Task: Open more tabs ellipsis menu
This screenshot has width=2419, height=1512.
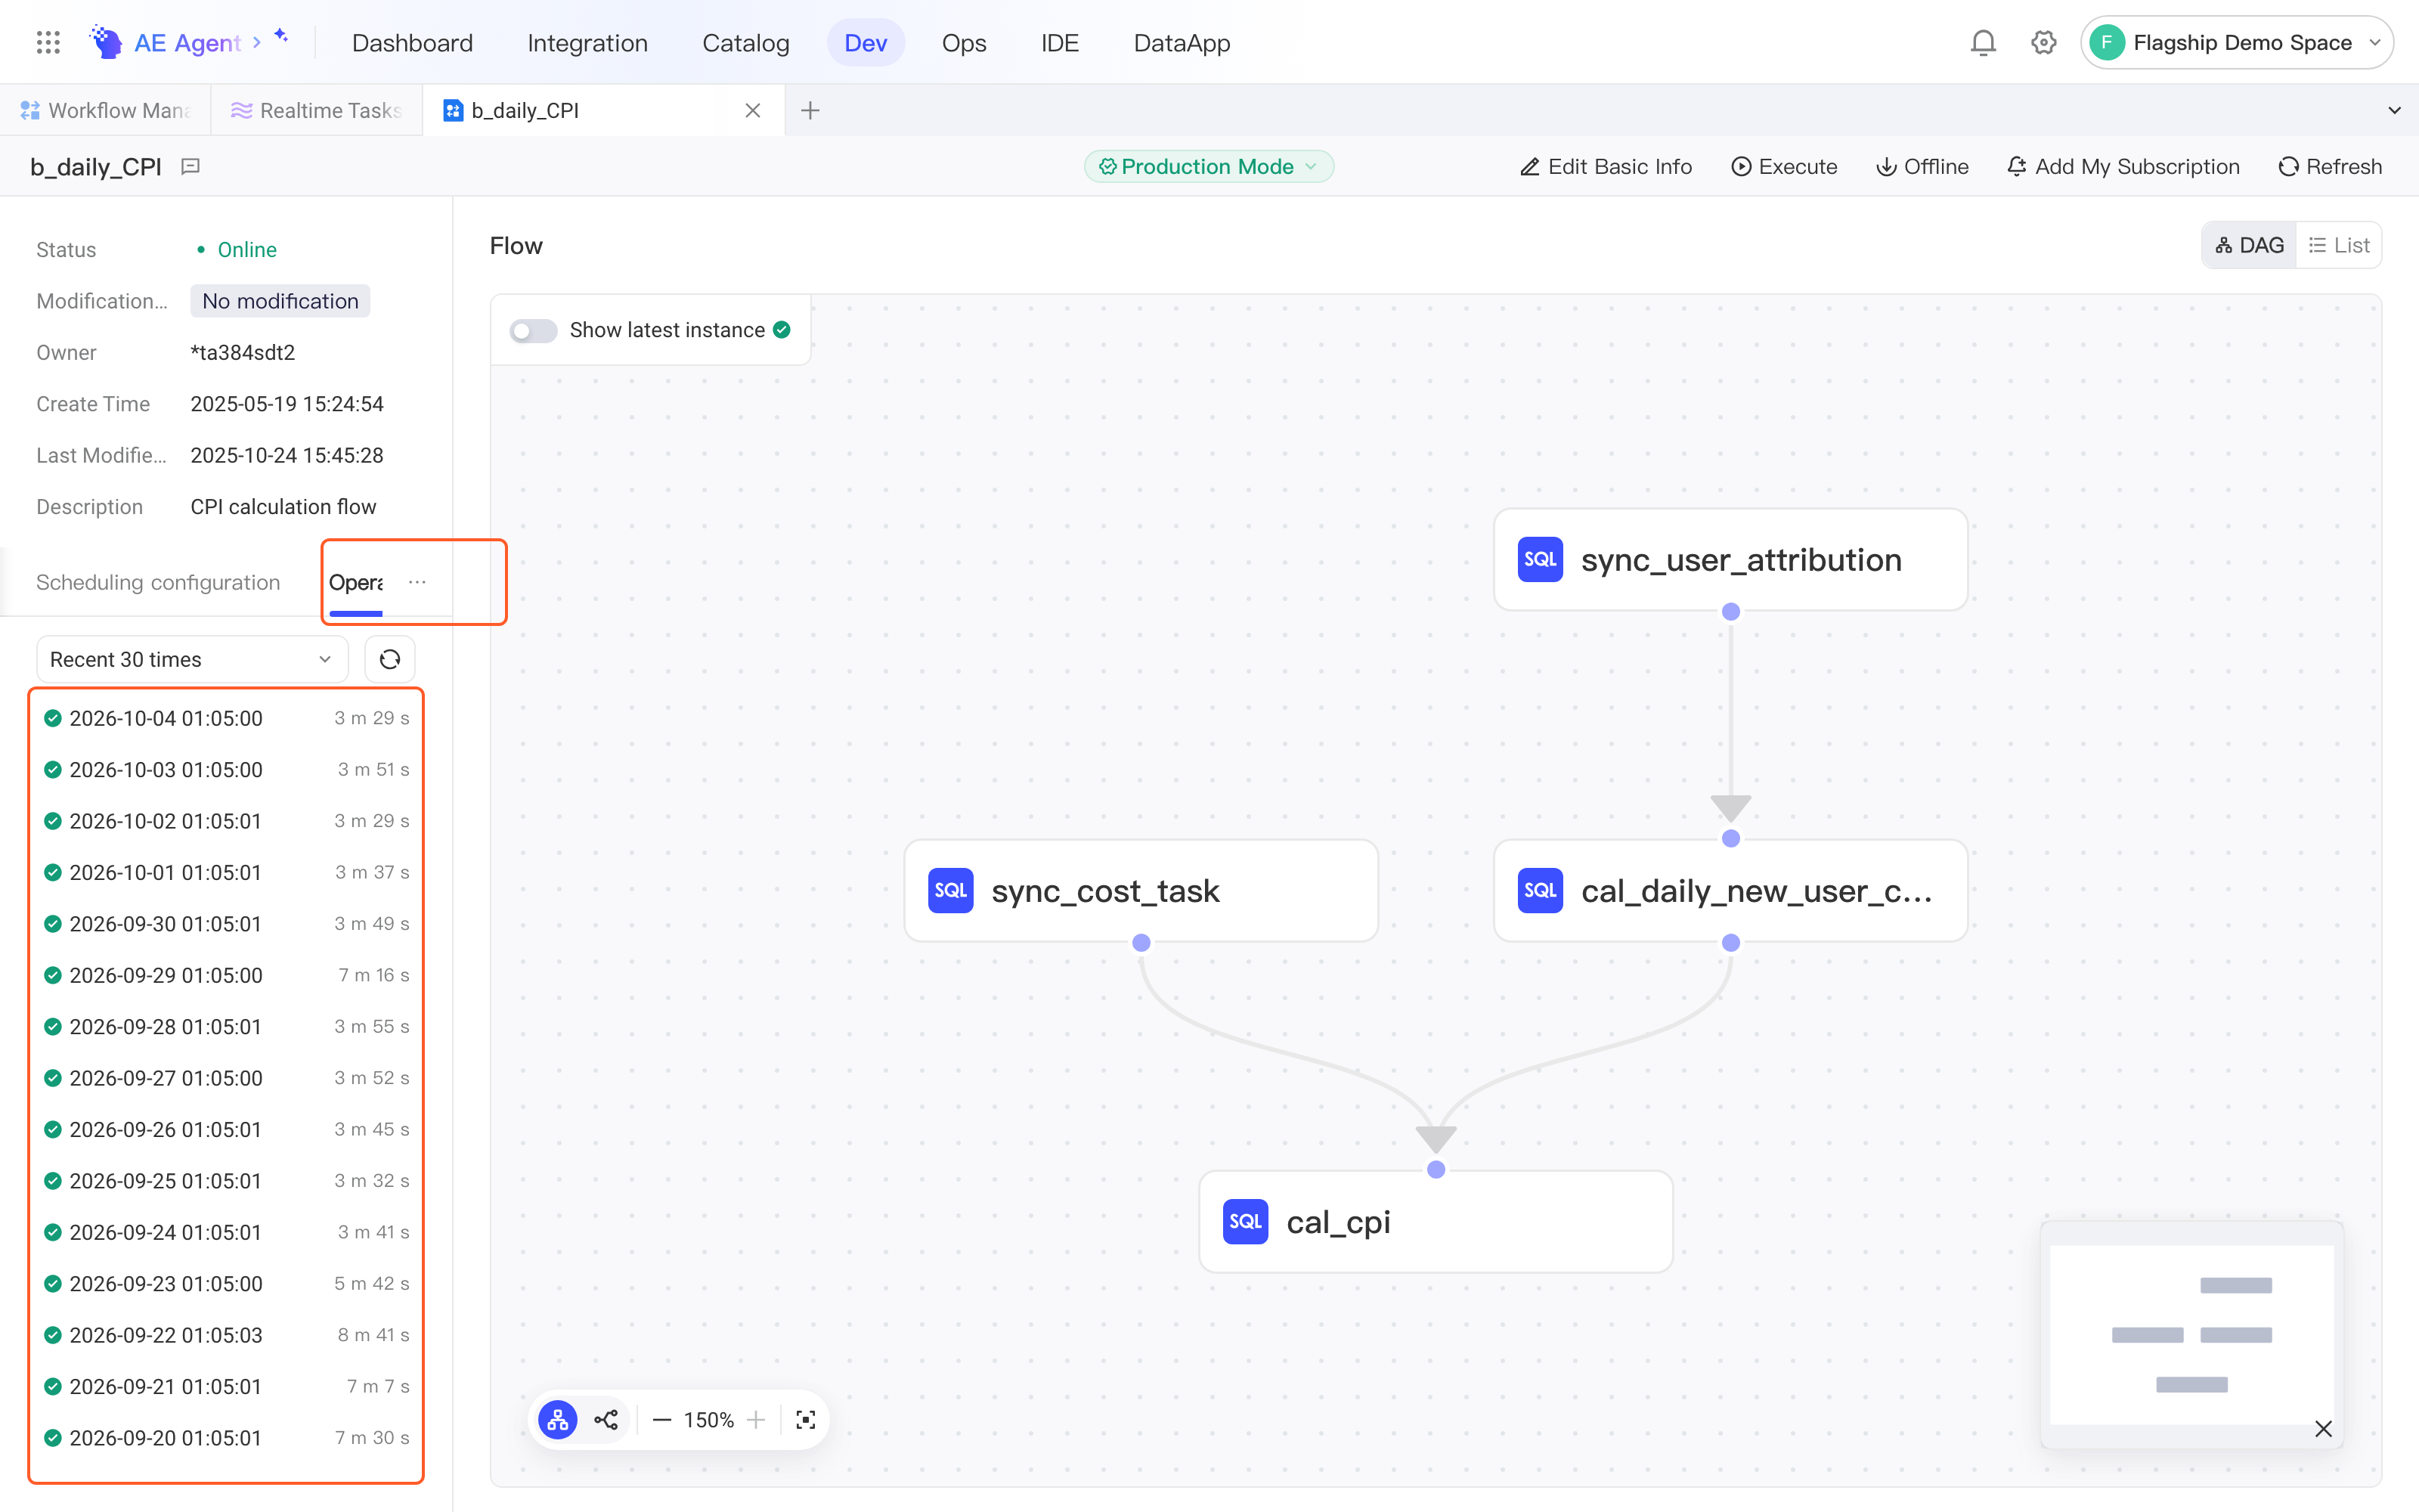Action: 418,582
